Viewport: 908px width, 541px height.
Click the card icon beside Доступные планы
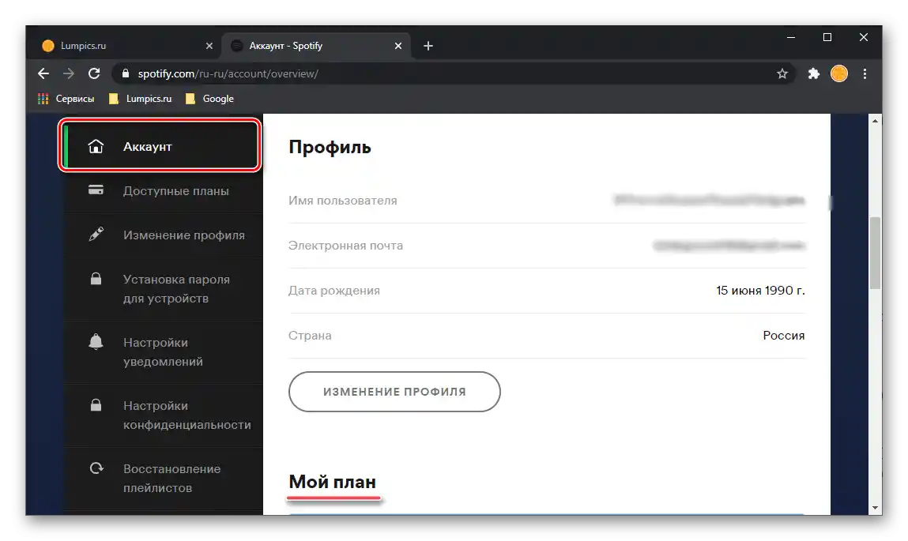(x=96, y=190)
